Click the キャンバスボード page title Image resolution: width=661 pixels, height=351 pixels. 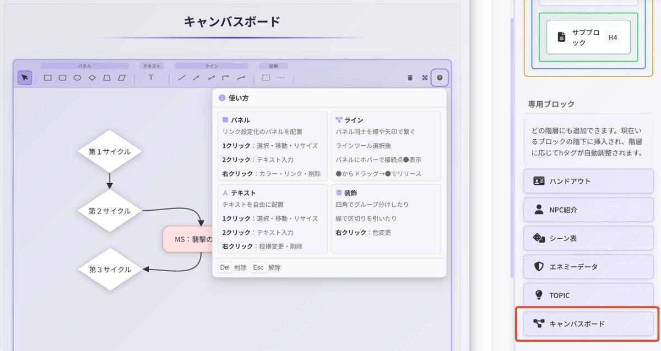[232, 21]
